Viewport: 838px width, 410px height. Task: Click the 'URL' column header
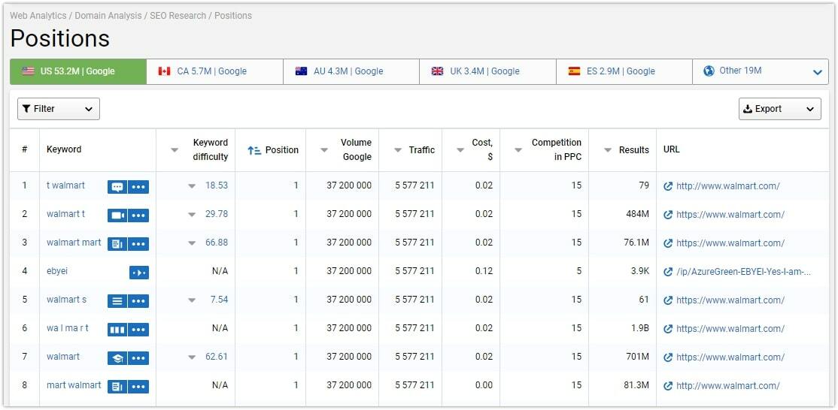(671, 149)
